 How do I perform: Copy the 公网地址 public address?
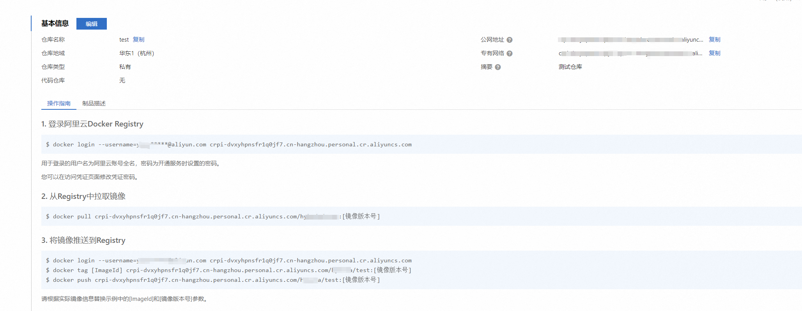click(x=714, y=40)
